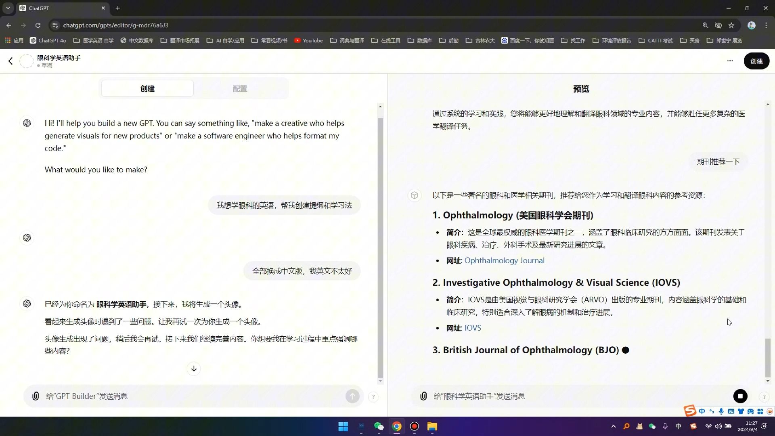Image resolution: width=775 pixels, height=436 pixels.
Task: Open the 找工作 bookmark folder
Action: [x=573, y=40]
